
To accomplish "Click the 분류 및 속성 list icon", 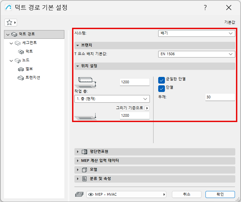I will [x=84, y=179].
